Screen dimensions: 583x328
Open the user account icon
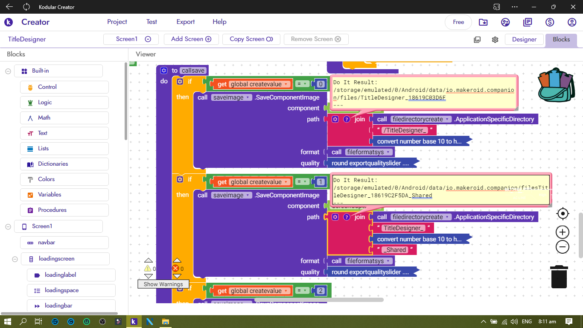point(572,22)
